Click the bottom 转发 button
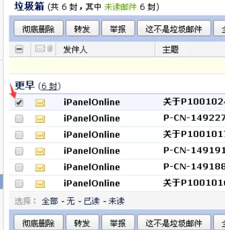 82,223
